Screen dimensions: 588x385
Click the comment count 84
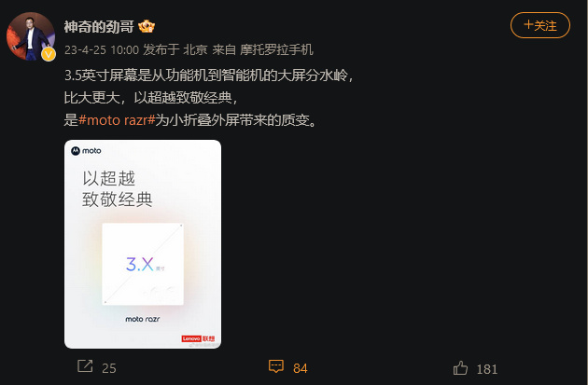point(300,368)
